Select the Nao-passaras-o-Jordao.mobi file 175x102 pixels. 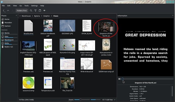[106, 45]
